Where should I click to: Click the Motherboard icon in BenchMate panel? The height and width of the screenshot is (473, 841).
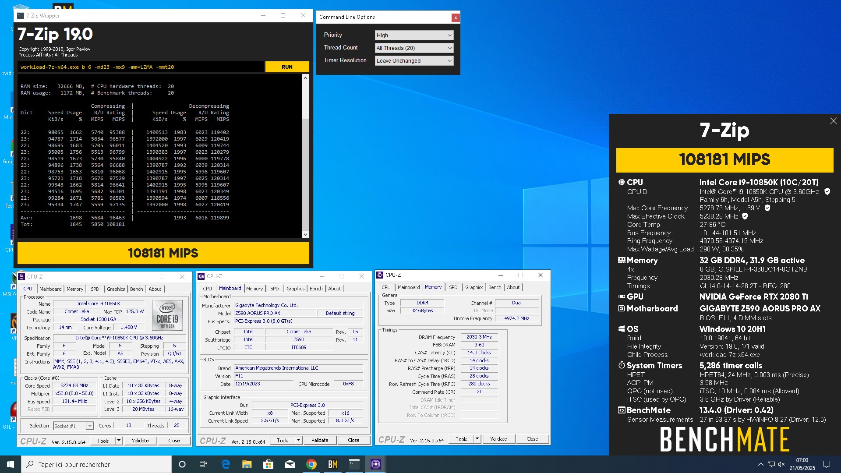click(x=621, y=308)
